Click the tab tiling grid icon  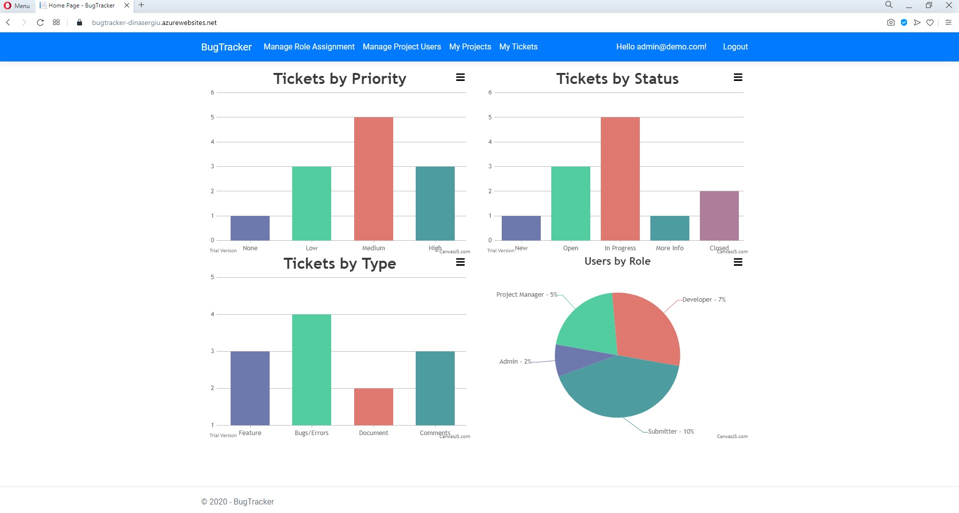pos(56,22)
